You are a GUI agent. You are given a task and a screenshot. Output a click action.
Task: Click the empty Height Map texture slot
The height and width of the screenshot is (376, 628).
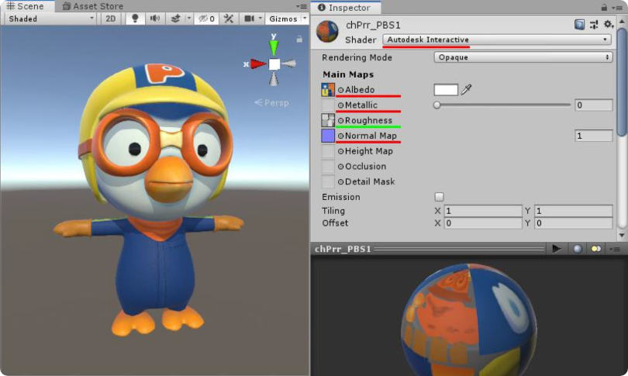click(x=328, y=151)
